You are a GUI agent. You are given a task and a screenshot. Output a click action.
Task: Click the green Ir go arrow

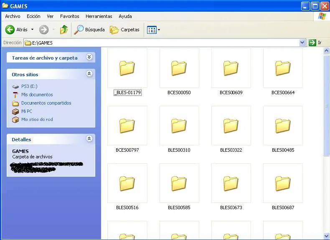pyautogui.click(x=312, y=42)
